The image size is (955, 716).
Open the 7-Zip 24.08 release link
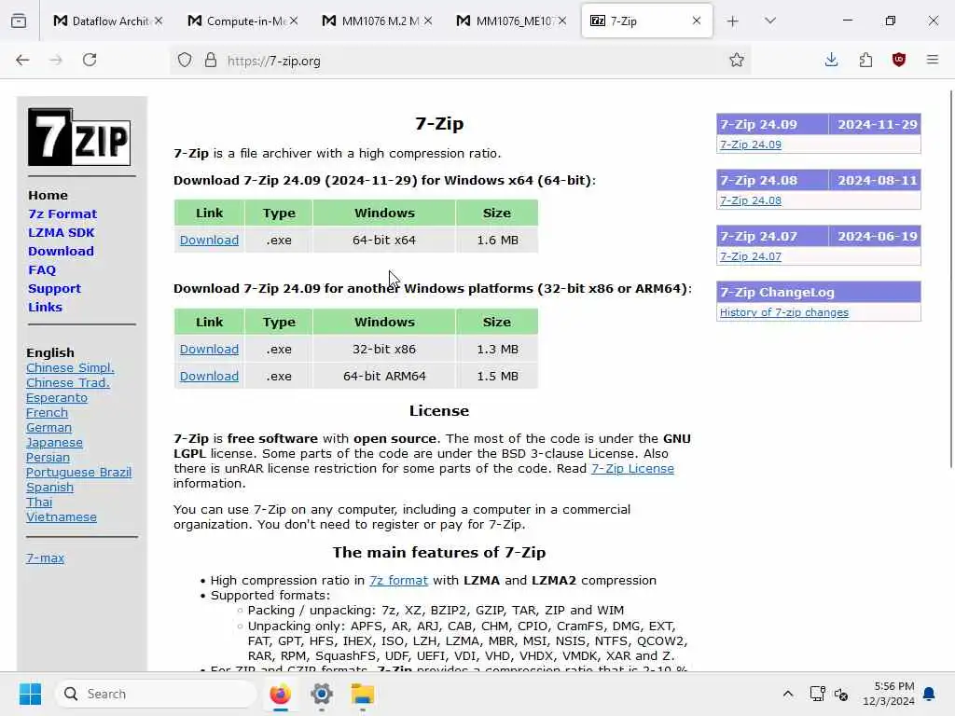[x=751, y=200]
